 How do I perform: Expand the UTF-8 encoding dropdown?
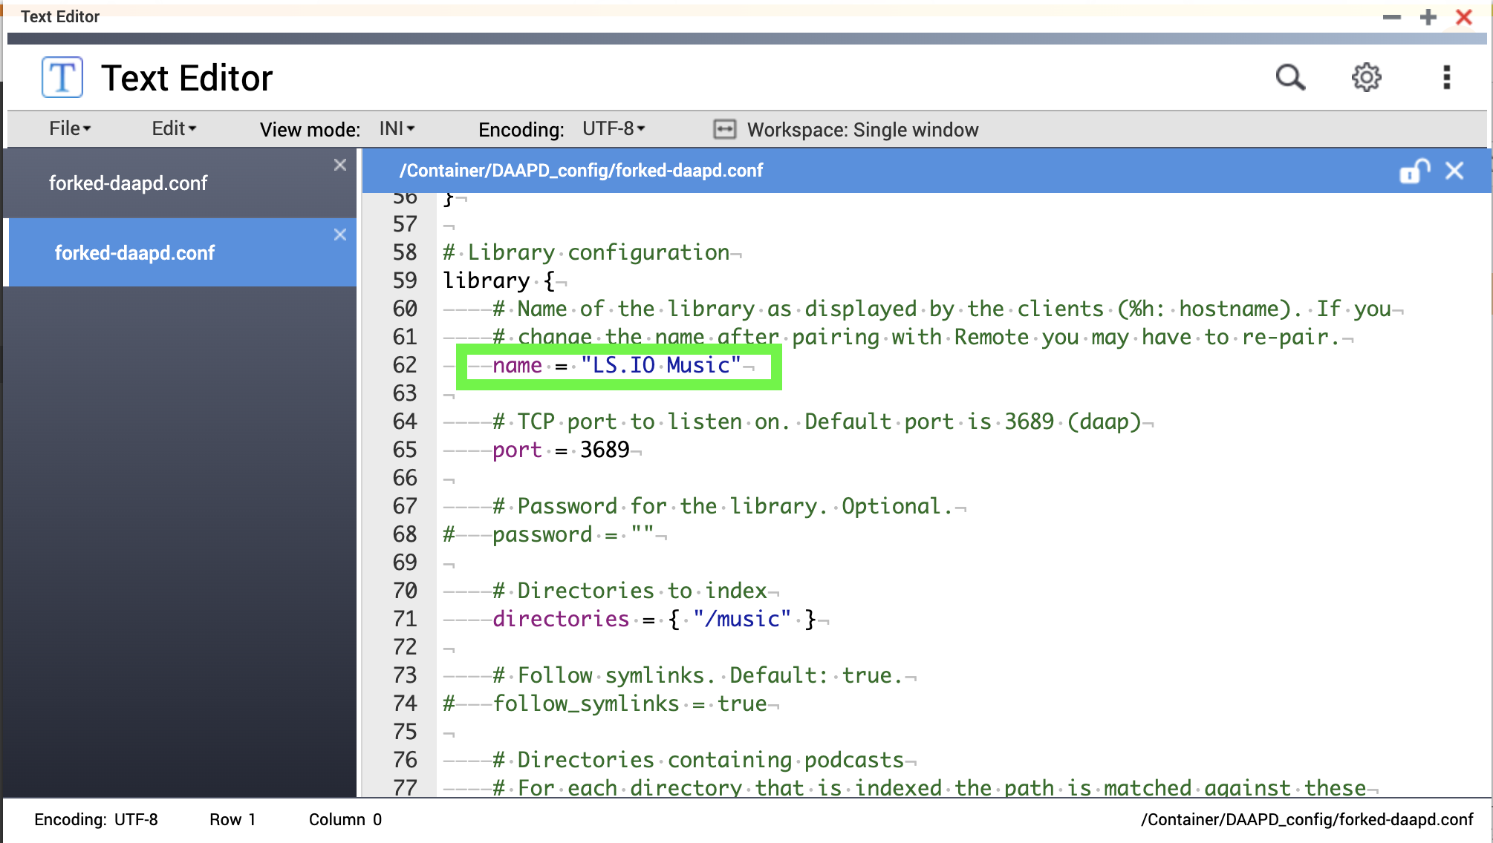point(614,128)
